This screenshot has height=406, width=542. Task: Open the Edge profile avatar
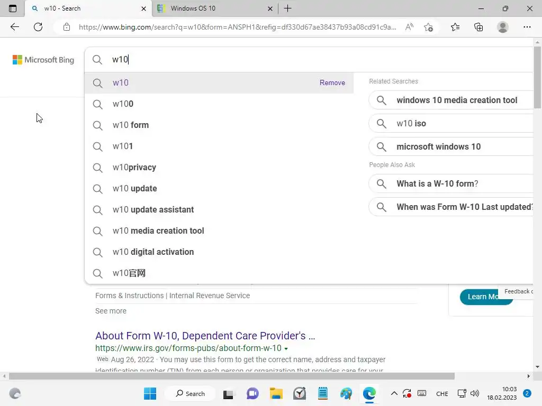click(503, 27)
